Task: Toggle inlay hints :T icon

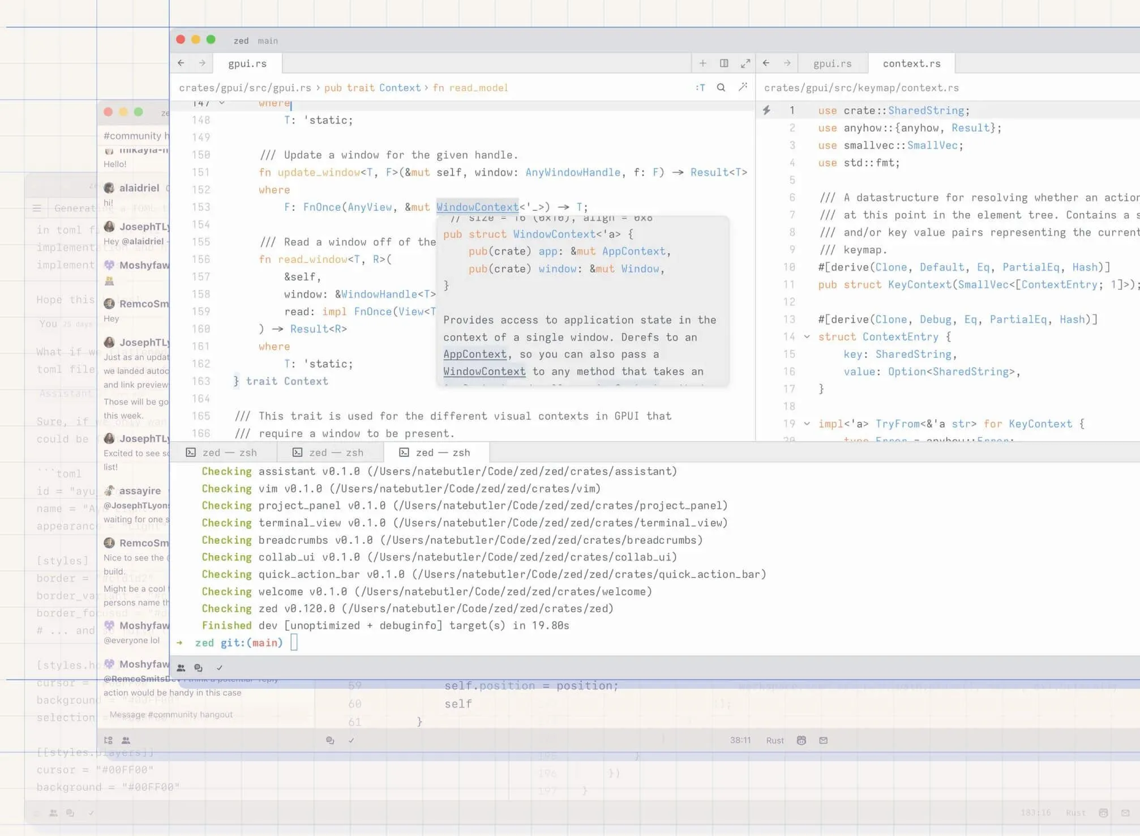Action: point(700,87)
